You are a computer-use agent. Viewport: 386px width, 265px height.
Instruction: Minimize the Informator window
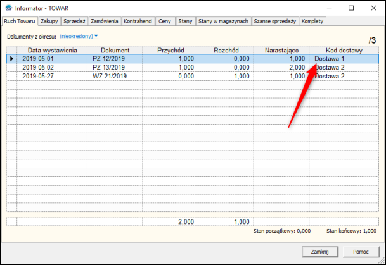point(329,8)
